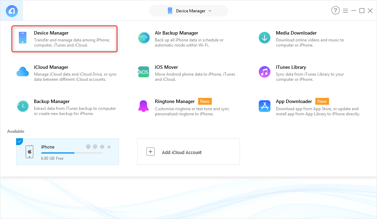Eject the iPhone device
This screenshot has height=219, width=377.
click(109, 147)
